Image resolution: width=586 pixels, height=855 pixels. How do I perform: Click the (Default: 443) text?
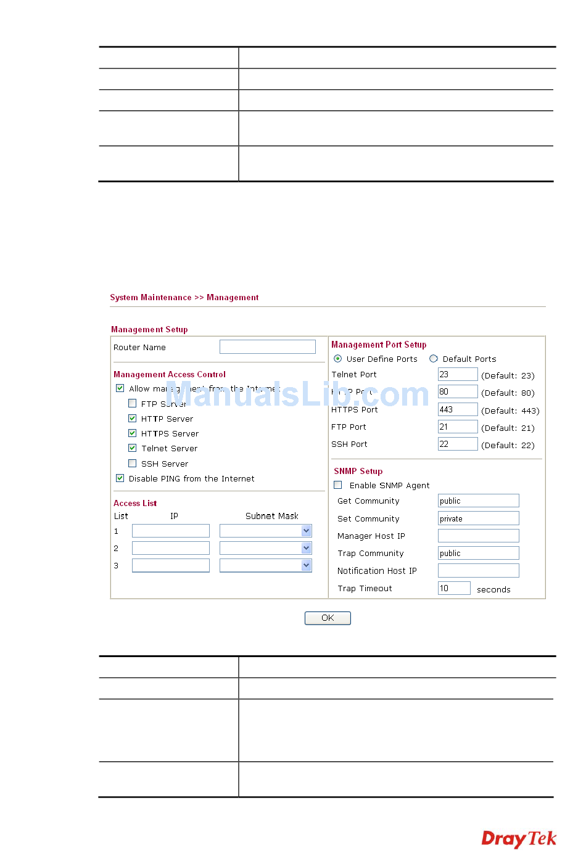coord(510,411)
